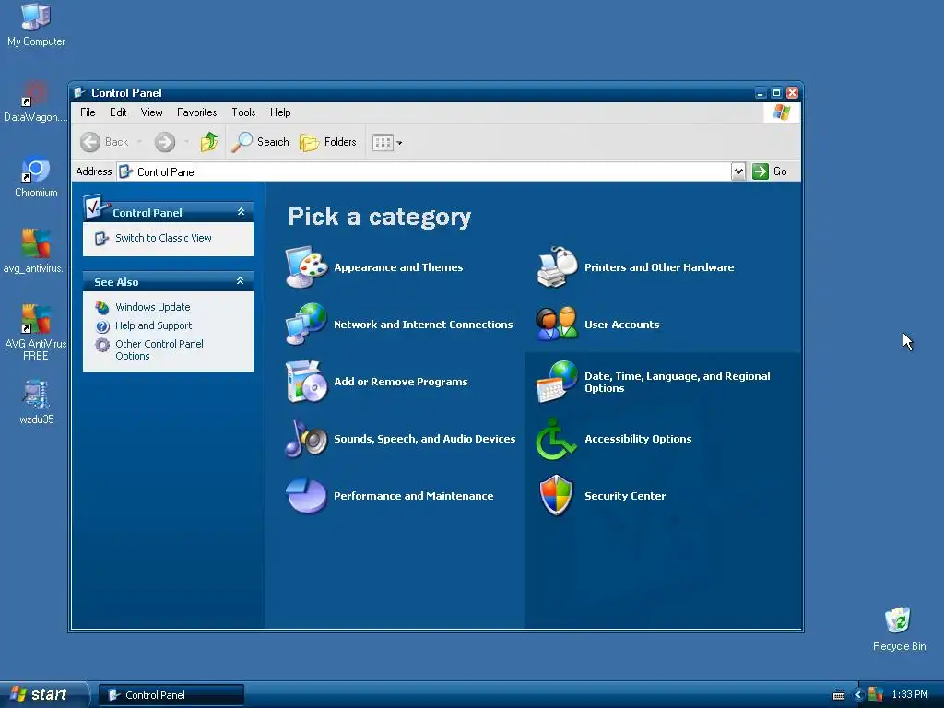This screenshot has height=708, width=944.
Task: Open the Favorites menu
Action: 197,112
